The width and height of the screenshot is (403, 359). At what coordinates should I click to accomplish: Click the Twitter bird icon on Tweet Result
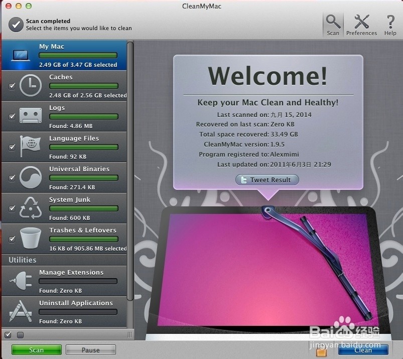[x=243, y=180]
